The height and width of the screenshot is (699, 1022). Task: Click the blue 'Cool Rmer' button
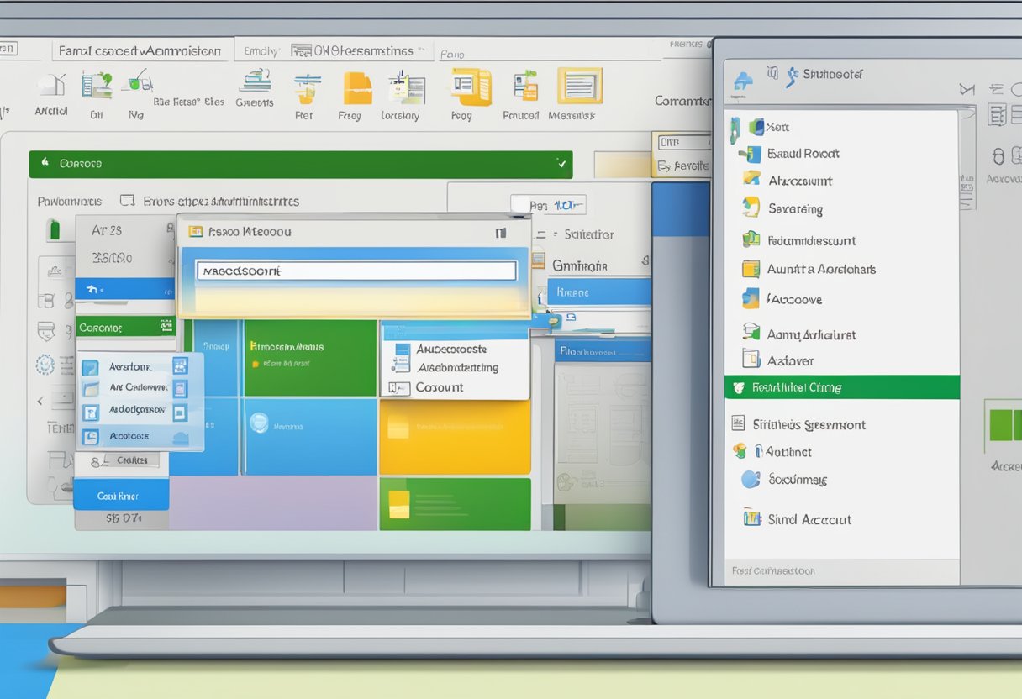[x=121, y=496]
